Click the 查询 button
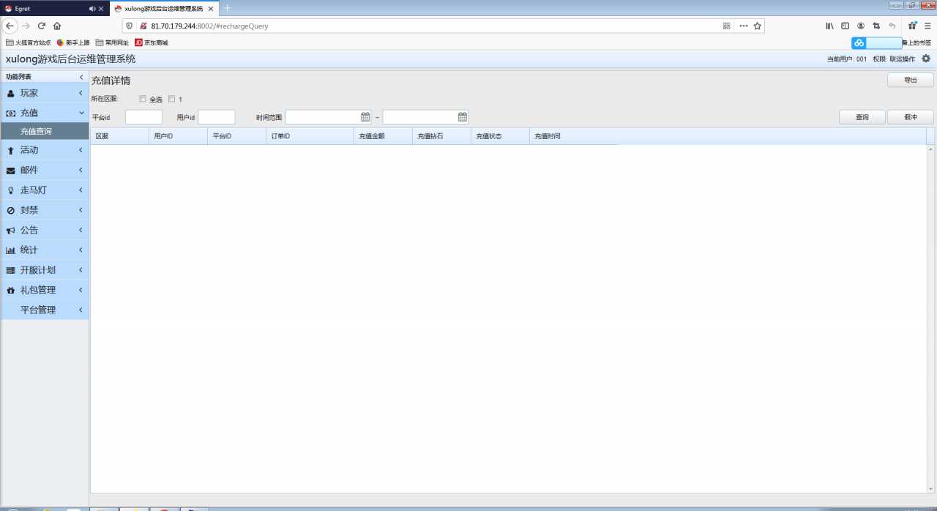Image resolution: width=937 pixels, height=511 pixels. 862,117
